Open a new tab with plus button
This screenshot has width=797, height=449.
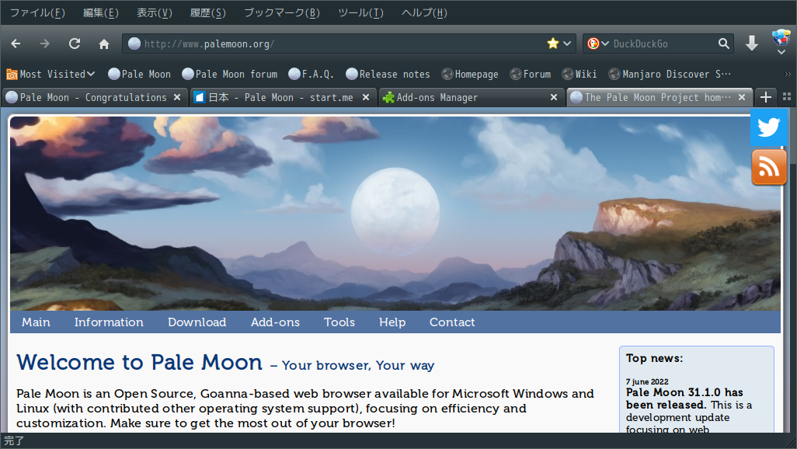[765, 97]
